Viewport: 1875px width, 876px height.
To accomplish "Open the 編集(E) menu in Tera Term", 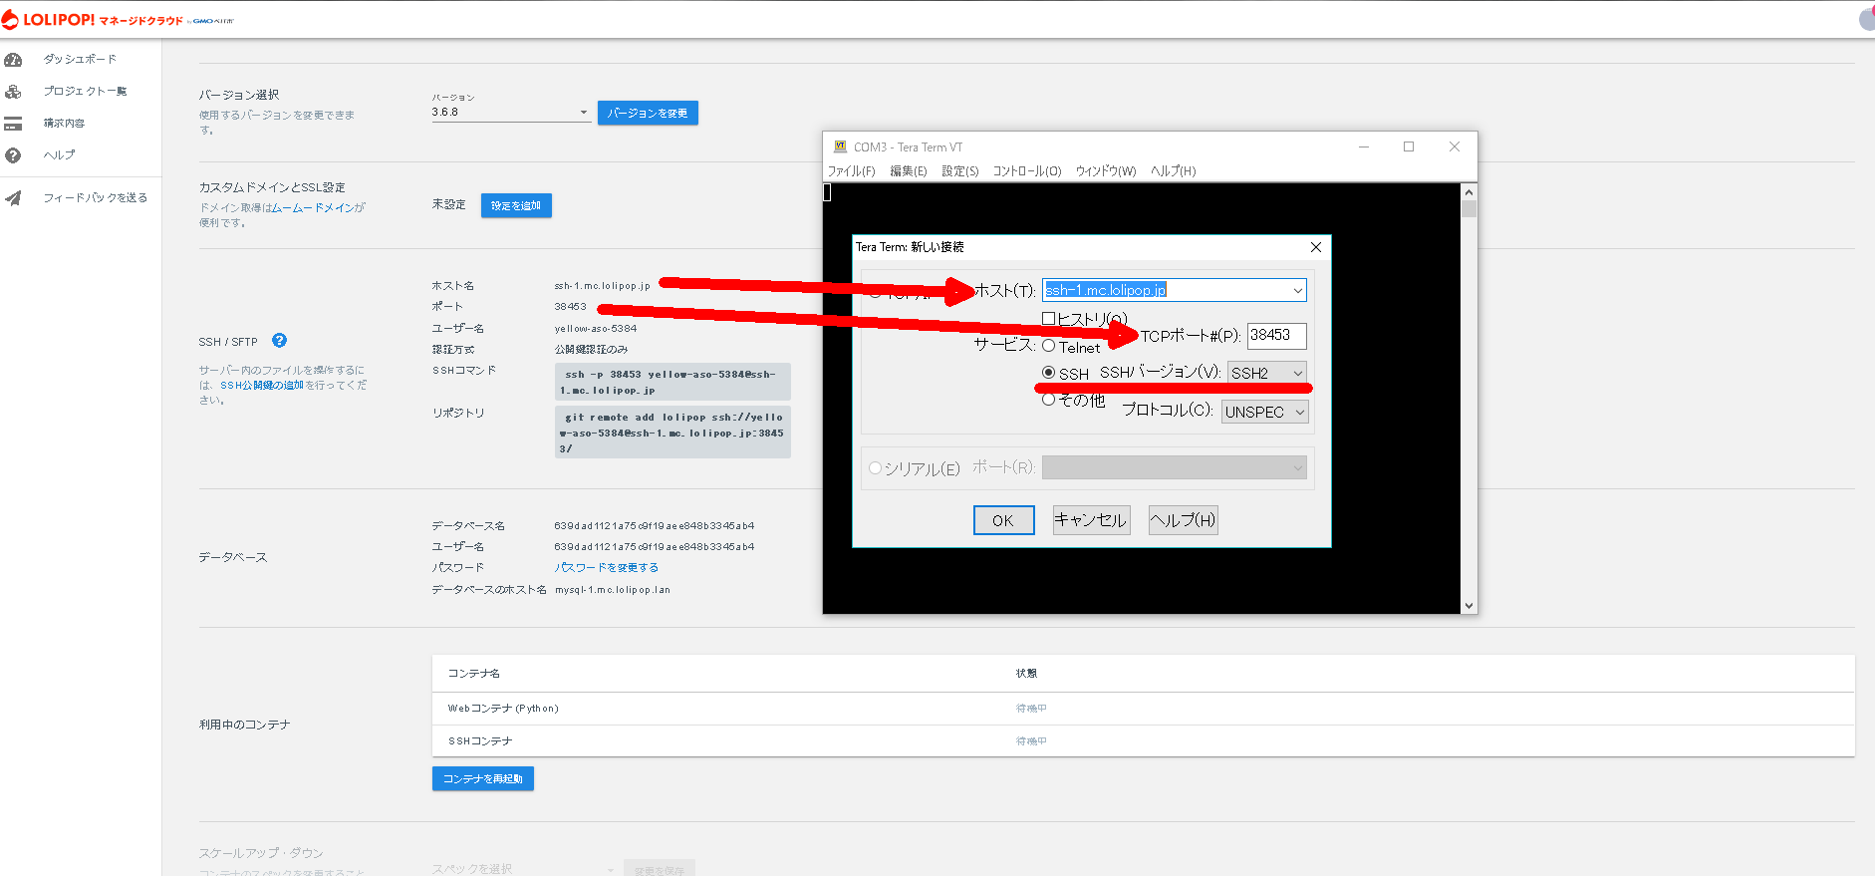I will 909,171.
